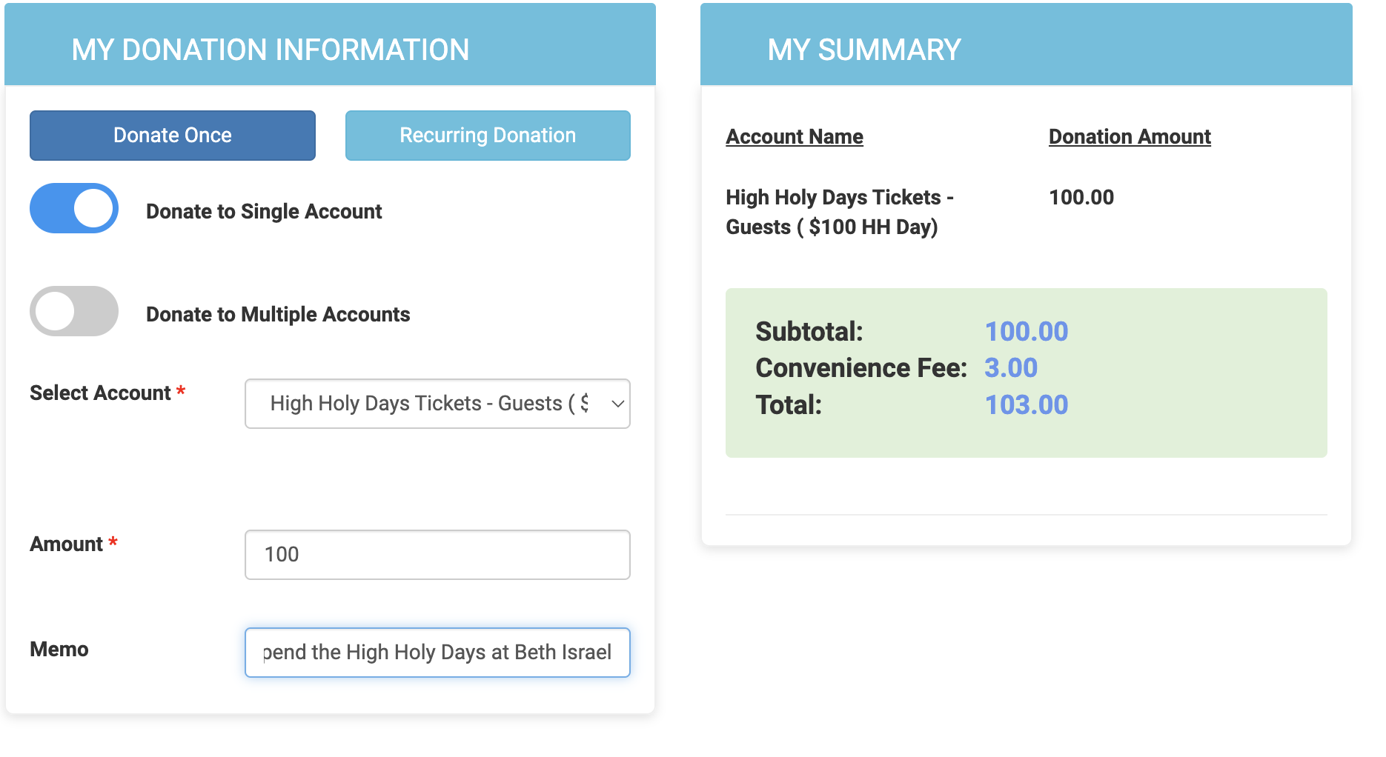
Task: Click the My Donation Information panel header
Action: (x=271, y=50)
